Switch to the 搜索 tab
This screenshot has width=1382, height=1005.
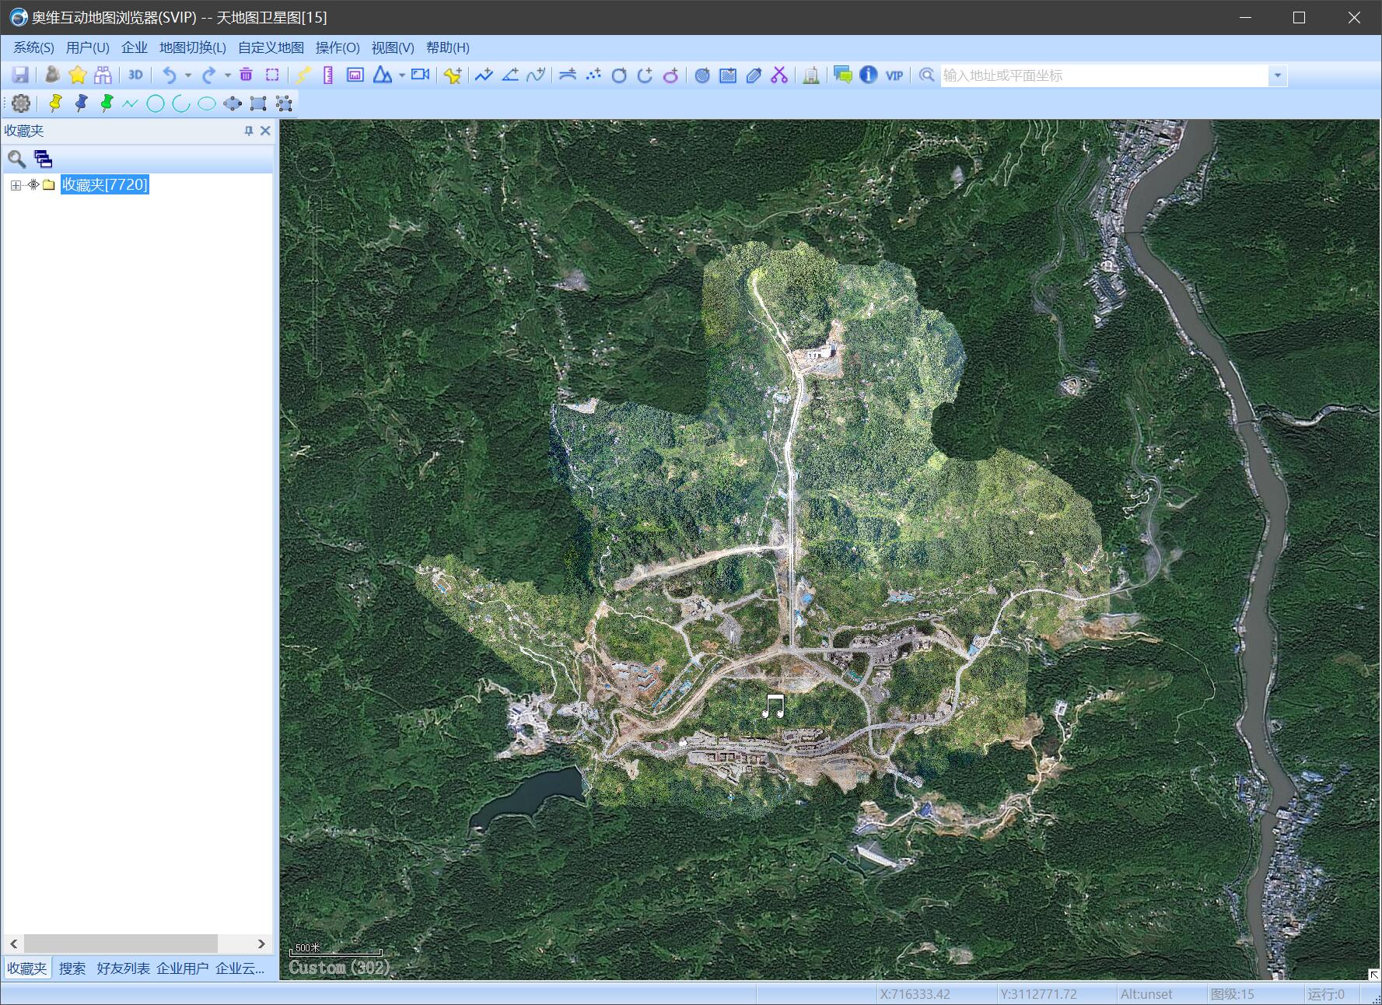coord(72,968)
